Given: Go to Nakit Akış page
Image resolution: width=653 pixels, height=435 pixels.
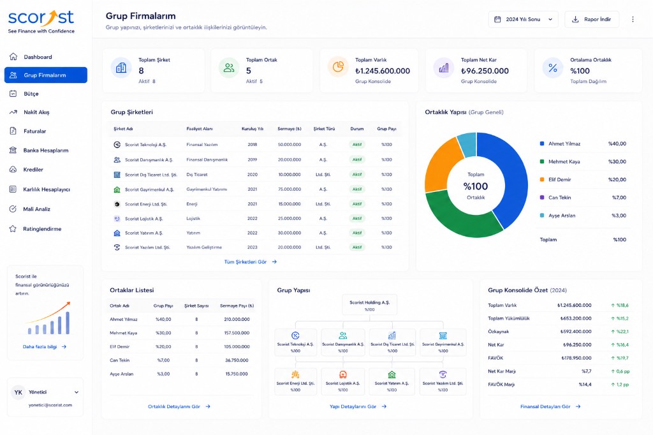Looking at the screenshot, I should (46, 112).
